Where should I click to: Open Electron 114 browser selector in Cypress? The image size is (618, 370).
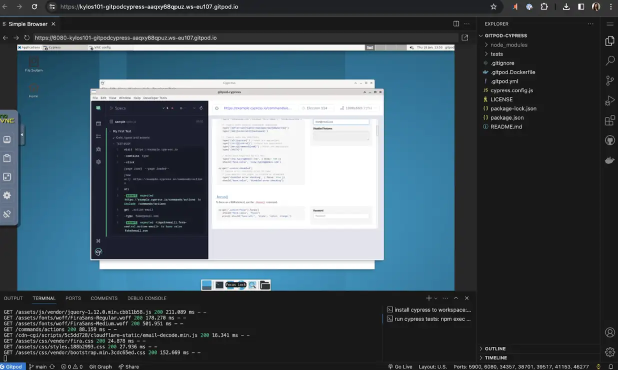pyautogui.click(x=317, y=108)
